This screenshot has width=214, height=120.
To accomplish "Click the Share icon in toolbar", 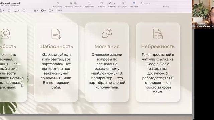I will (x=89, y=3).
